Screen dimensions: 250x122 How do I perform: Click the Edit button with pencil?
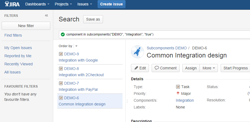pyautogui.click(x=140, y=68)
